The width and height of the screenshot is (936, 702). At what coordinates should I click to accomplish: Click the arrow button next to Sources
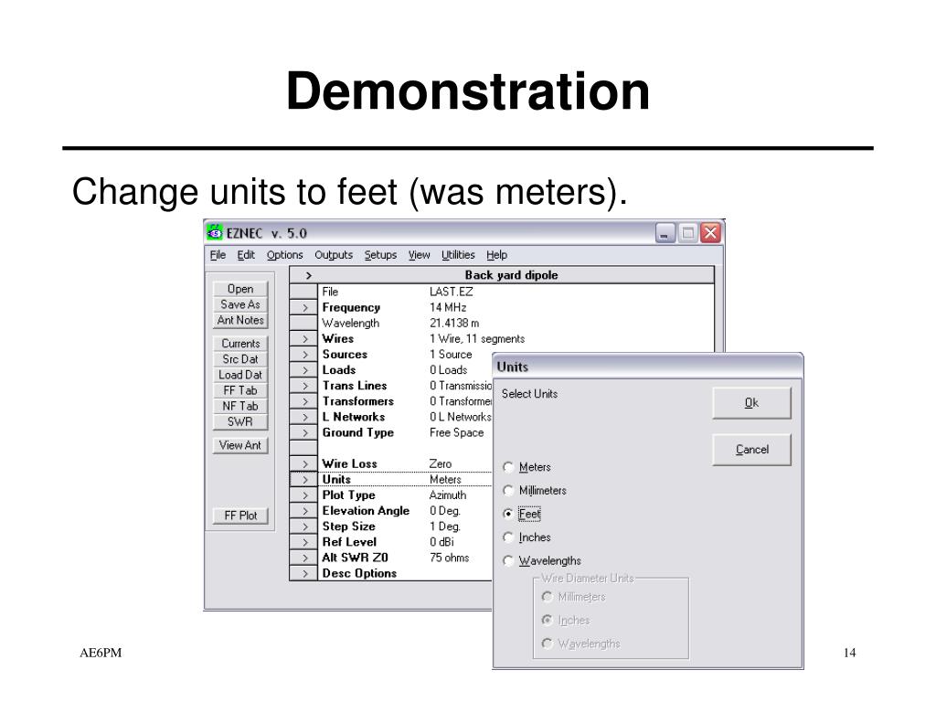click(x=303, y=355)
